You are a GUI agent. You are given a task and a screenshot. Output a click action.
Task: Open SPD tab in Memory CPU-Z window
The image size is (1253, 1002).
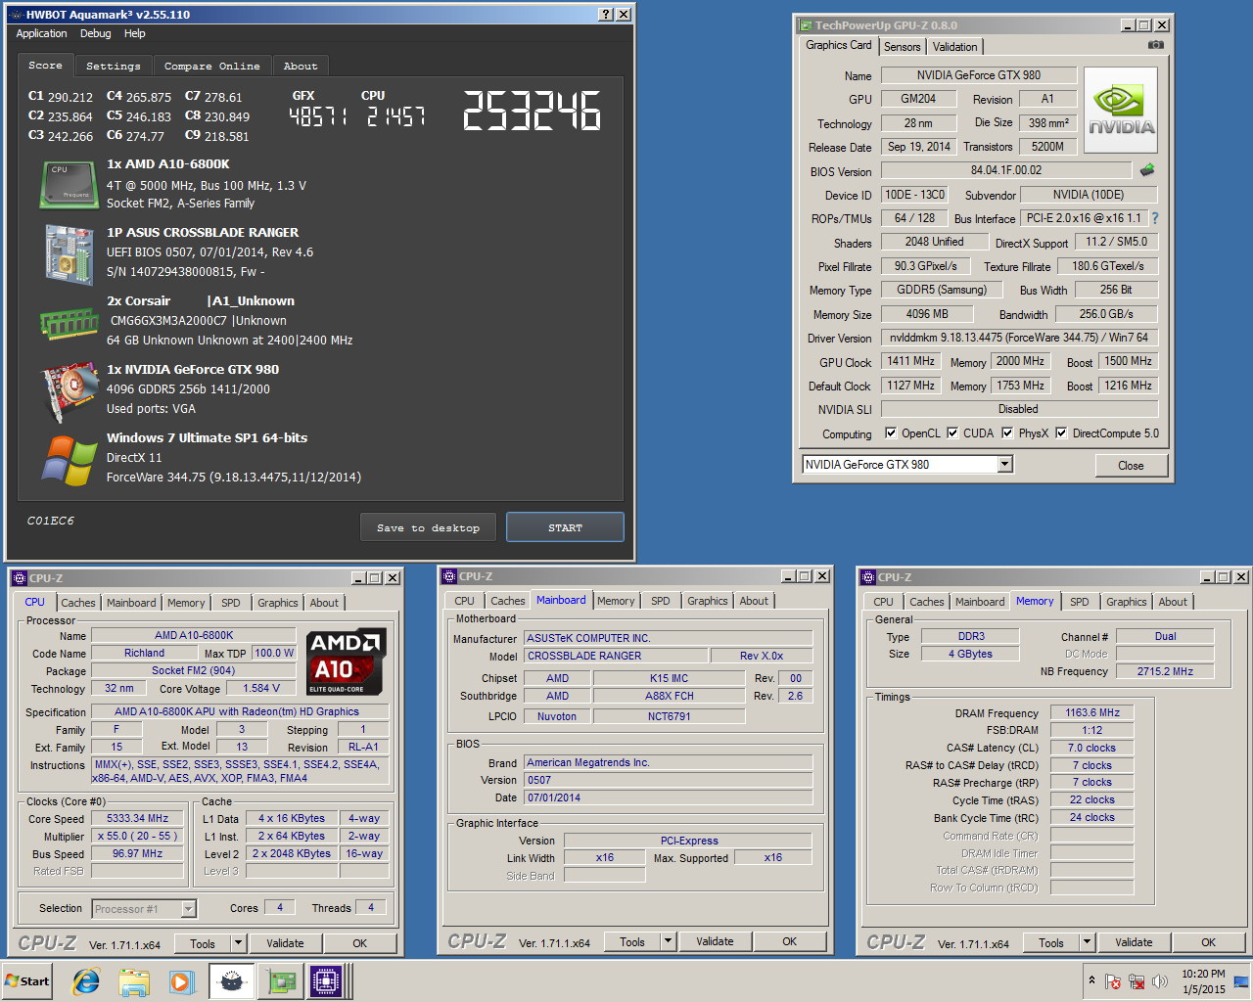(1080, 602)
